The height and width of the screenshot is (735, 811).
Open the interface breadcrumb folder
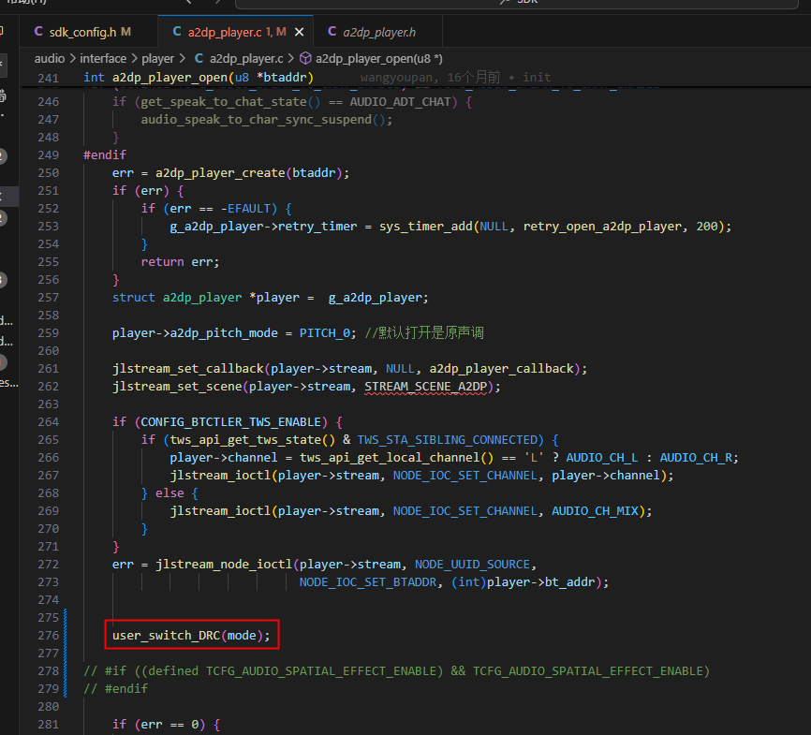tap(103, 58)
